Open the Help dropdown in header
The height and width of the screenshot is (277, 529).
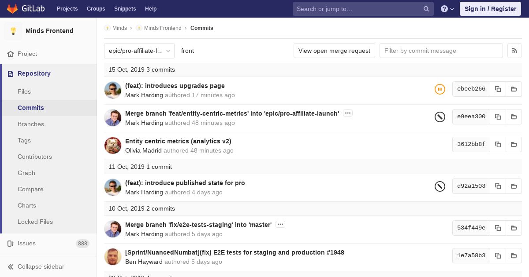[447, 9]
